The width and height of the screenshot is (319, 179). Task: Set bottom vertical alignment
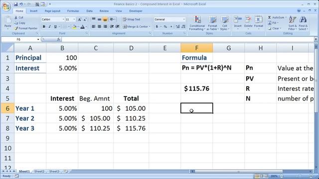[105, 19]
